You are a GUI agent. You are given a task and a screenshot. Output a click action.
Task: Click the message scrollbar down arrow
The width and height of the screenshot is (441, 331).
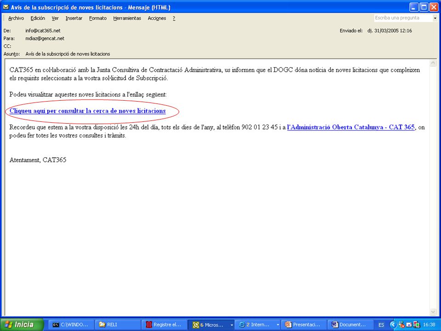coord(433,312)
